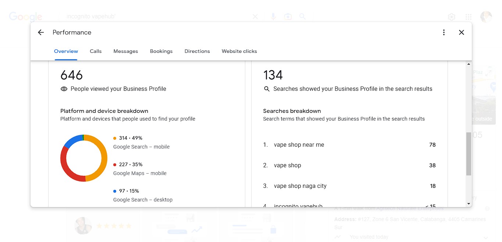Select the Directions tab
The image size is (502, 242).
tap(197, 51)
